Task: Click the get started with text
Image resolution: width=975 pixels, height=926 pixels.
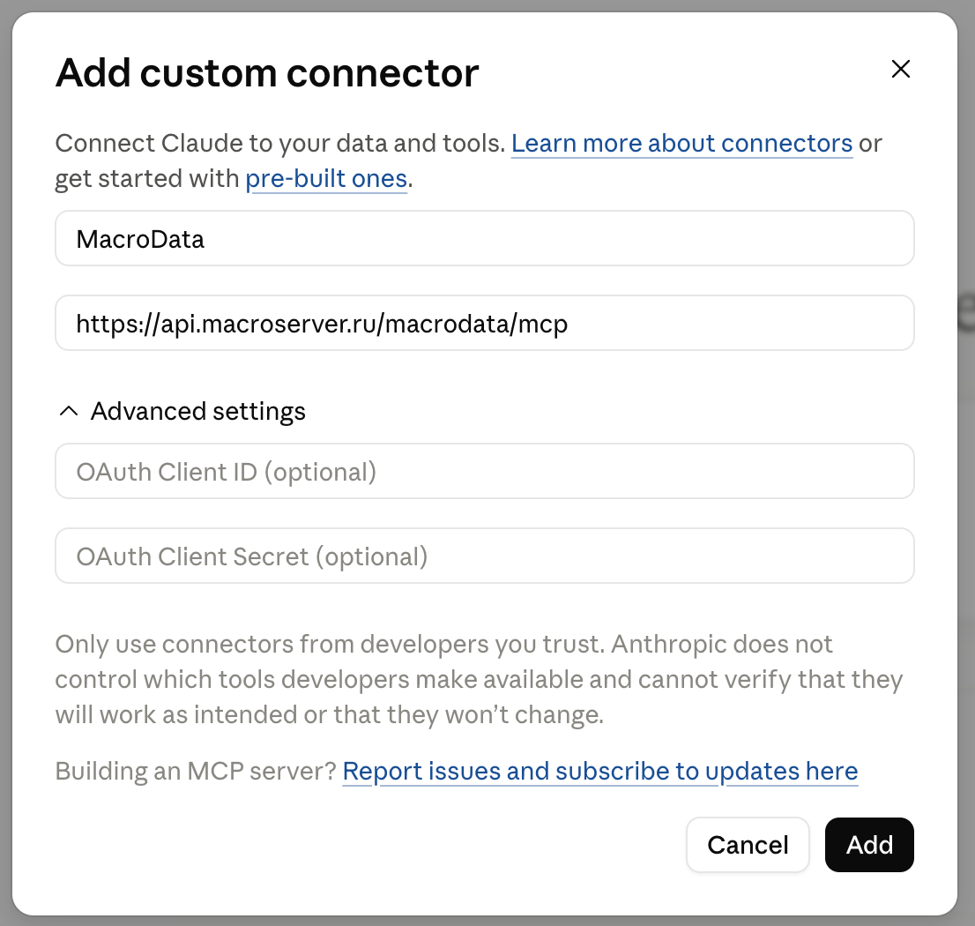Action: coord(147,179)
